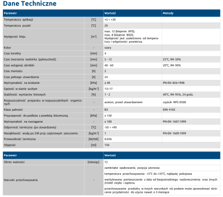Select the 'Klasa palności' label
Viewport: 223px width, 197px height.
[13, 110]
